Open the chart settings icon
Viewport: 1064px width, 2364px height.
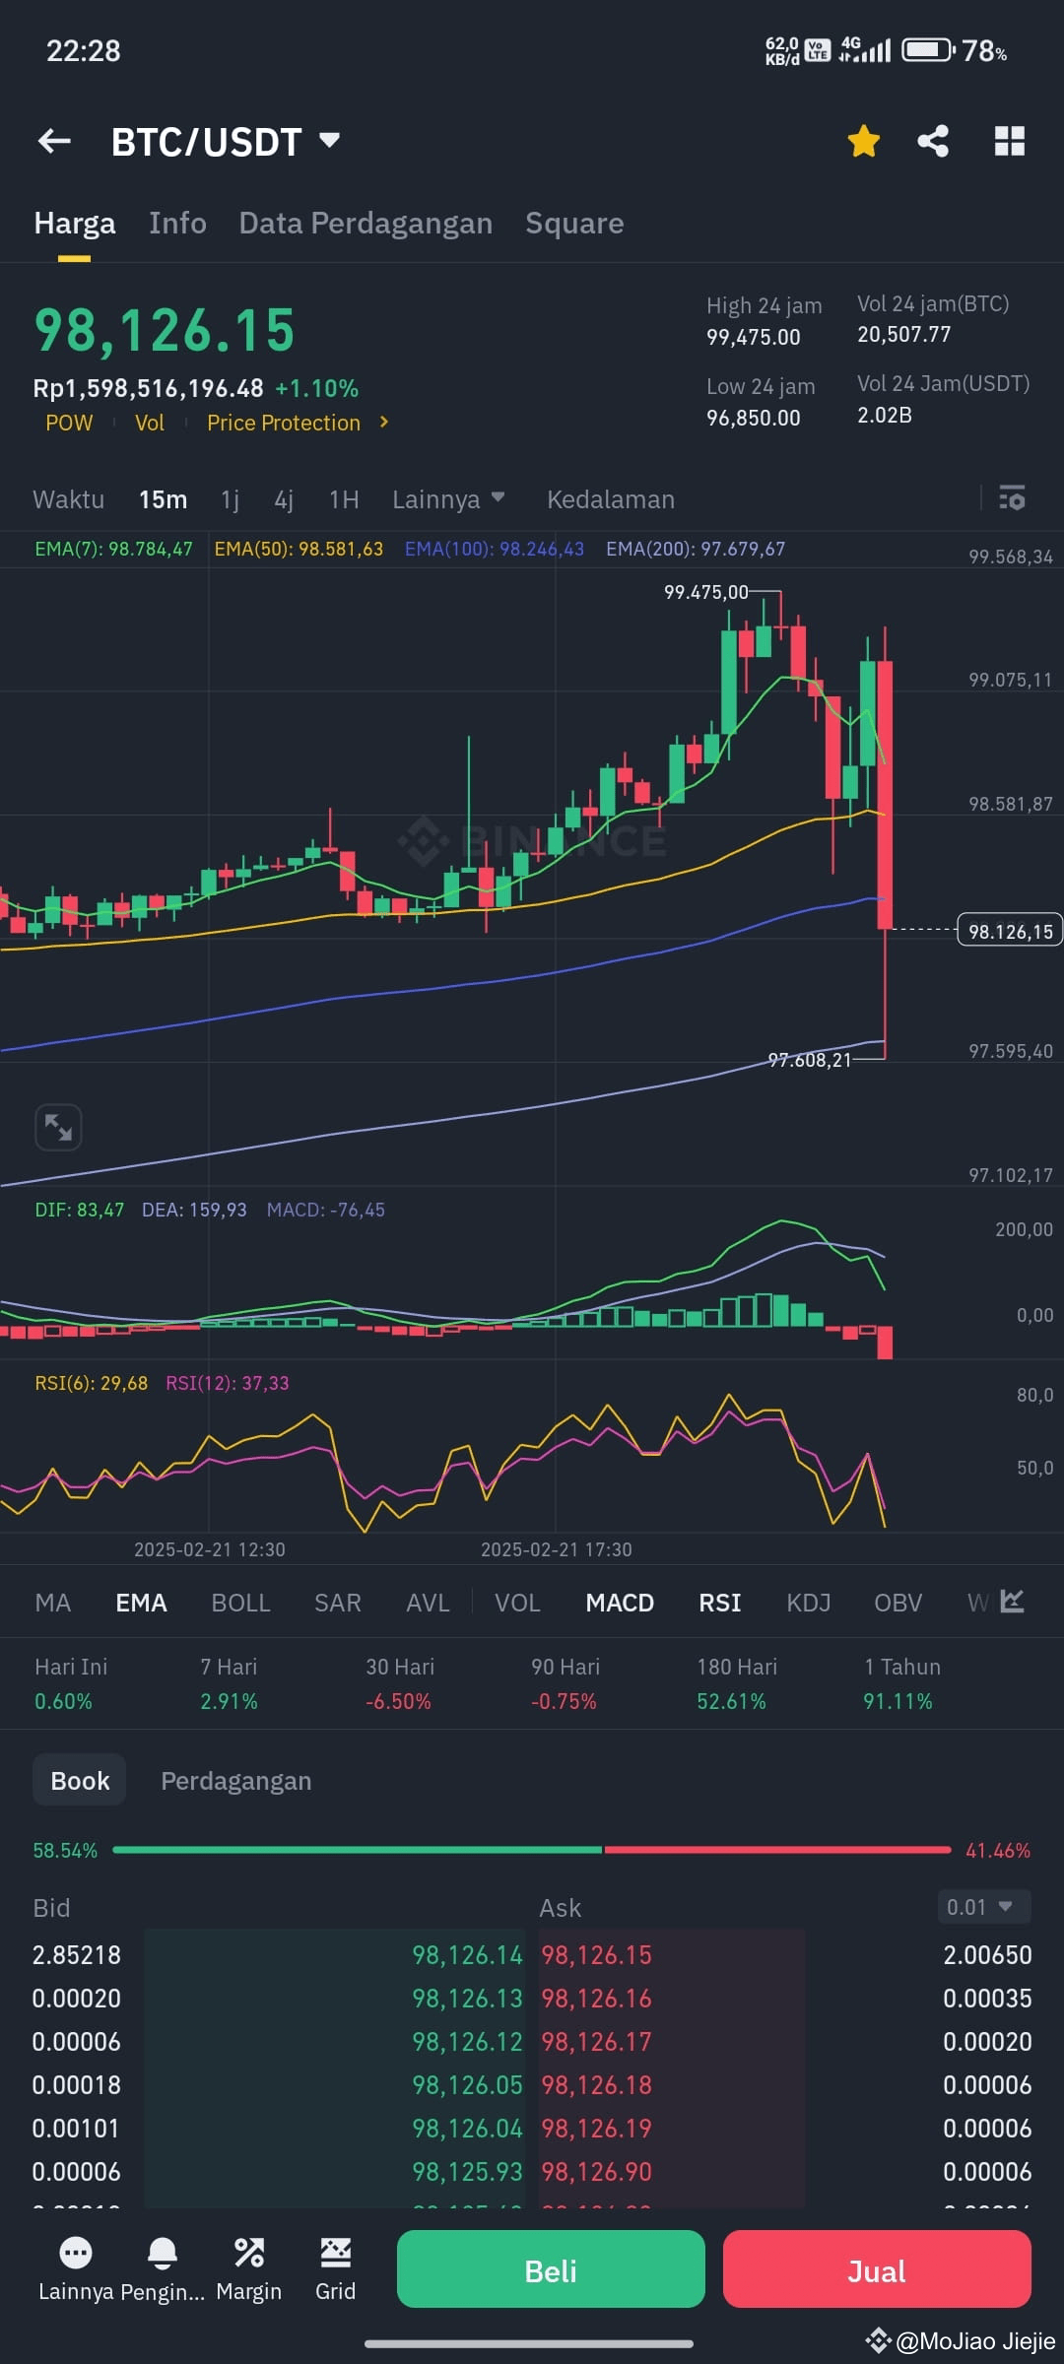(1012, 497)
